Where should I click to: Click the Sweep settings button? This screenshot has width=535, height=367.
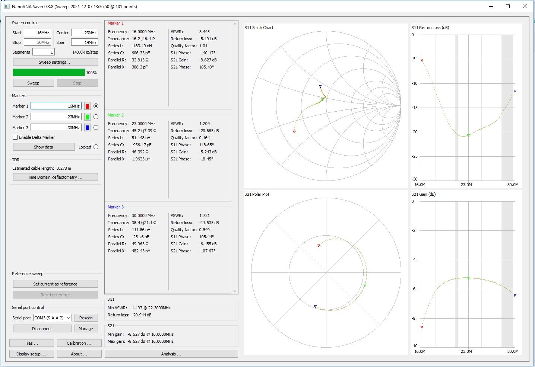(56, 62)
